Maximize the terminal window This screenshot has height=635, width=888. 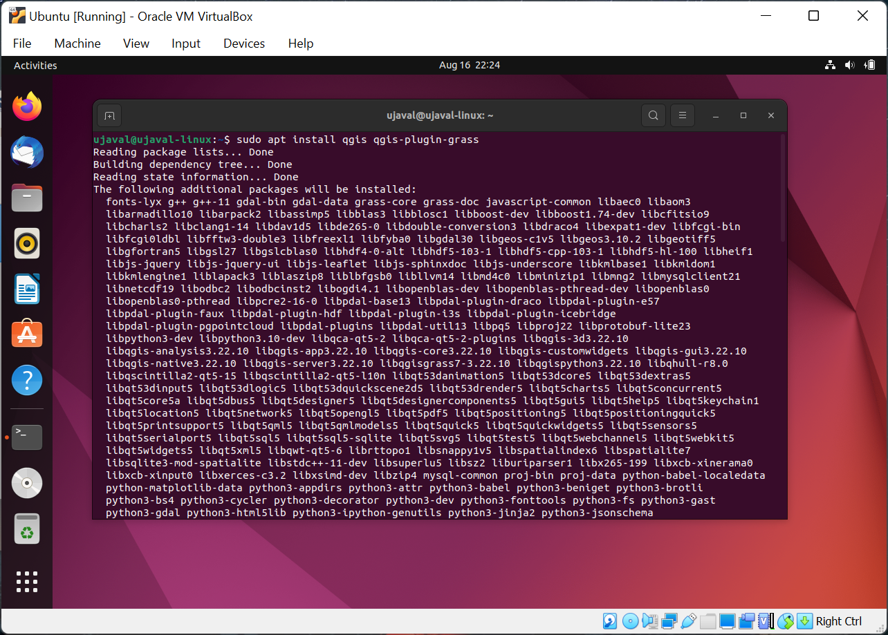click(743, 116)
